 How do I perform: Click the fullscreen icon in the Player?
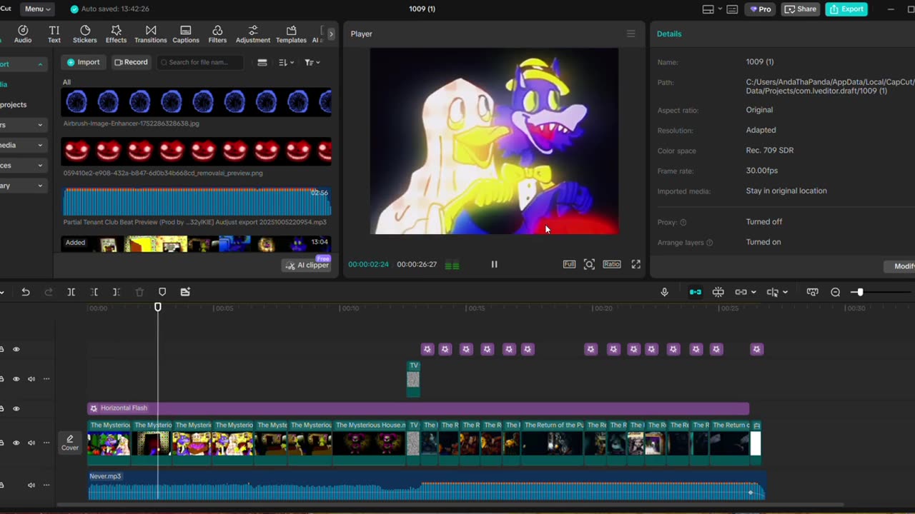(x=635, y=264)
